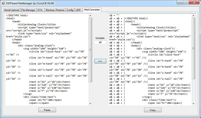Viewport: 201px width, 118px height.
Task: Click the <title>Analog Clock</title> line in left pane
Action: (x=37, y=24)
